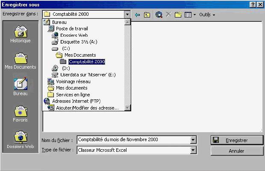
Task: Create a new folder
Action: (x=178, y=14)
